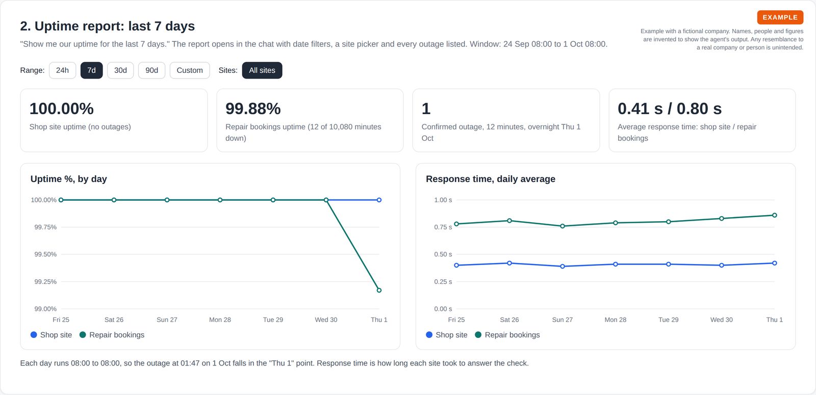Click the Thu 1 shop site 100% uptime point
The width and height of the screenshot is (816, 395).
click(379, 200)
